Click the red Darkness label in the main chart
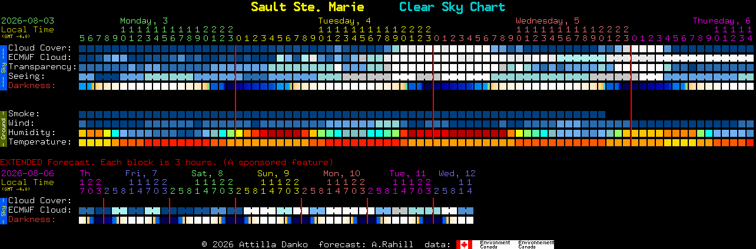The height and width of the screenshot is (249, 756). pos(32,86)
